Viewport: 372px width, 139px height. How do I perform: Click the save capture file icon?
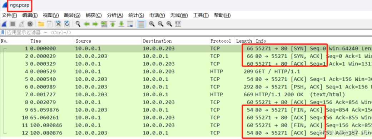(50, 24)
